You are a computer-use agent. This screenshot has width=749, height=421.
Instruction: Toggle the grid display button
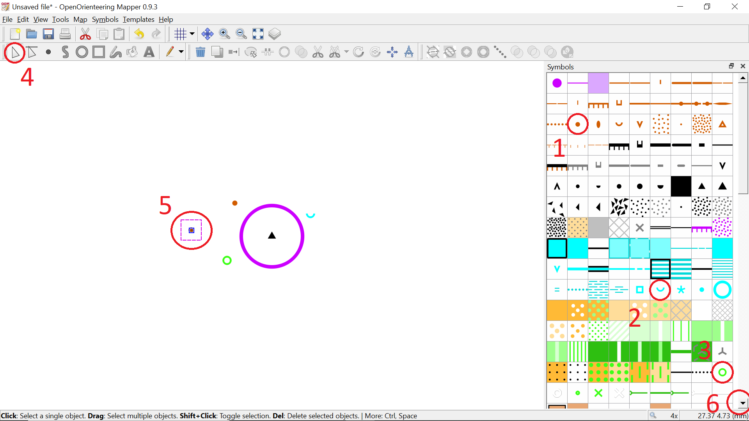180,34
